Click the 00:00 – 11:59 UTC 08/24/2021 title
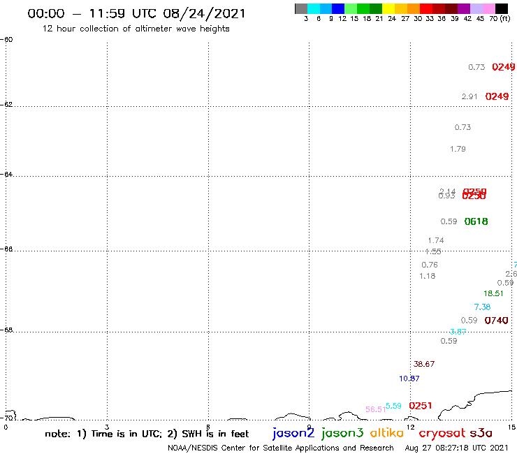517x454 pixels. coord(136,14)
